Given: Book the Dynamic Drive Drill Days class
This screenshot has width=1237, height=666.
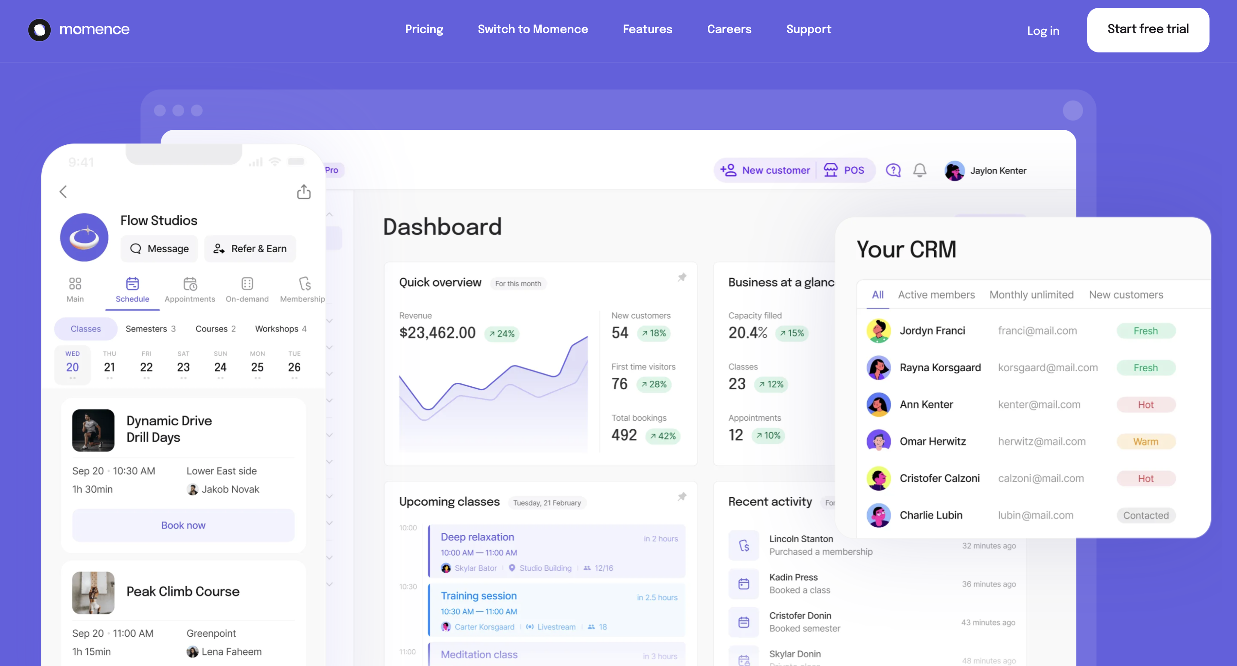Looking at the screenshot, I should [x=183, y=525].
